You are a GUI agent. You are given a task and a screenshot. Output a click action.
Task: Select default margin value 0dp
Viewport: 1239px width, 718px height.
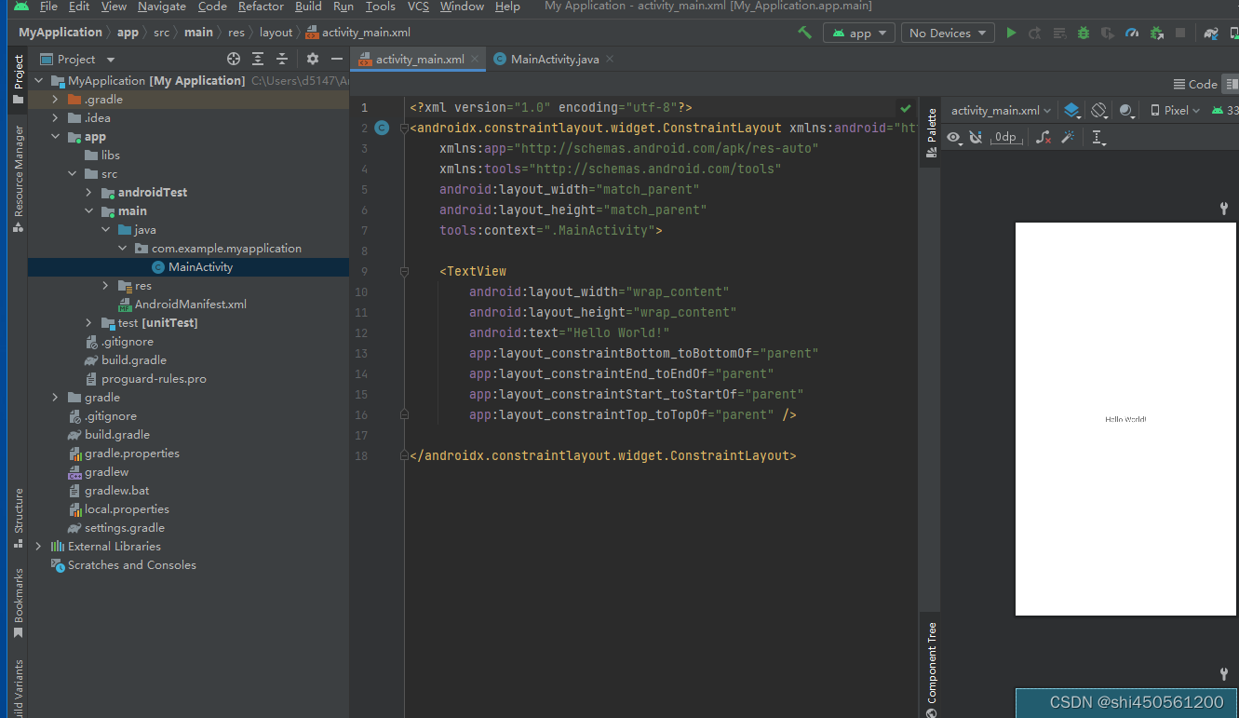[1005, 137]
